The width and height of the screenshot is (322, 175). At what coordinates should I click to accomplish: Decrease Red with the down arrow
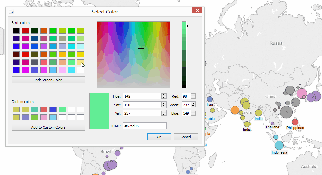[x=193, y=98]
